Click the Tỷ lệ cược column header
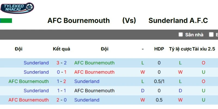 click(180, 49)
